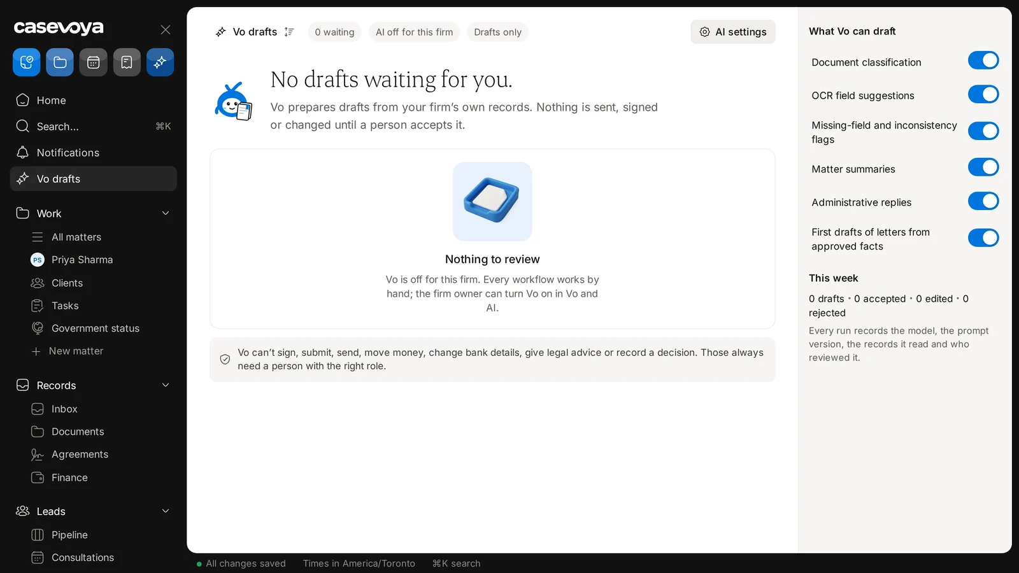The width and height of the screenshot is (1019, 573).
Task: Open Notifications in the sidebar
Action: coord(93,152)
